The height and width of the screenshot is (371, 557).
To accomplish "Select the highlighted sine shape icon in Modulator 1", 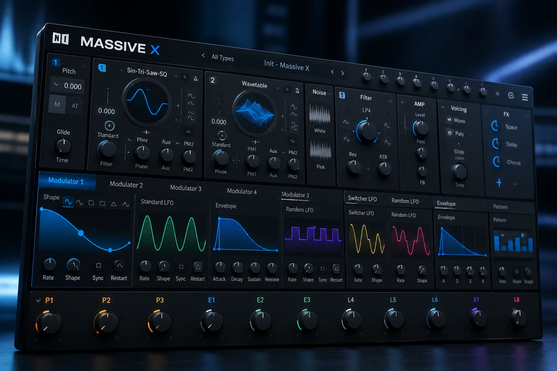I will pyautogui.click(x=68, y=202).
